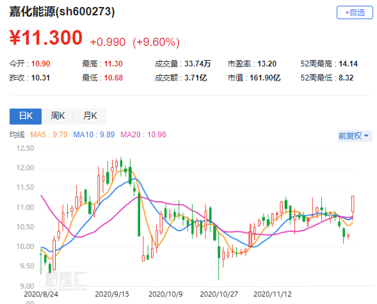Switch to the 月K monthly chart tab
This screenshot has height=304, width=377.
(90, 116)
